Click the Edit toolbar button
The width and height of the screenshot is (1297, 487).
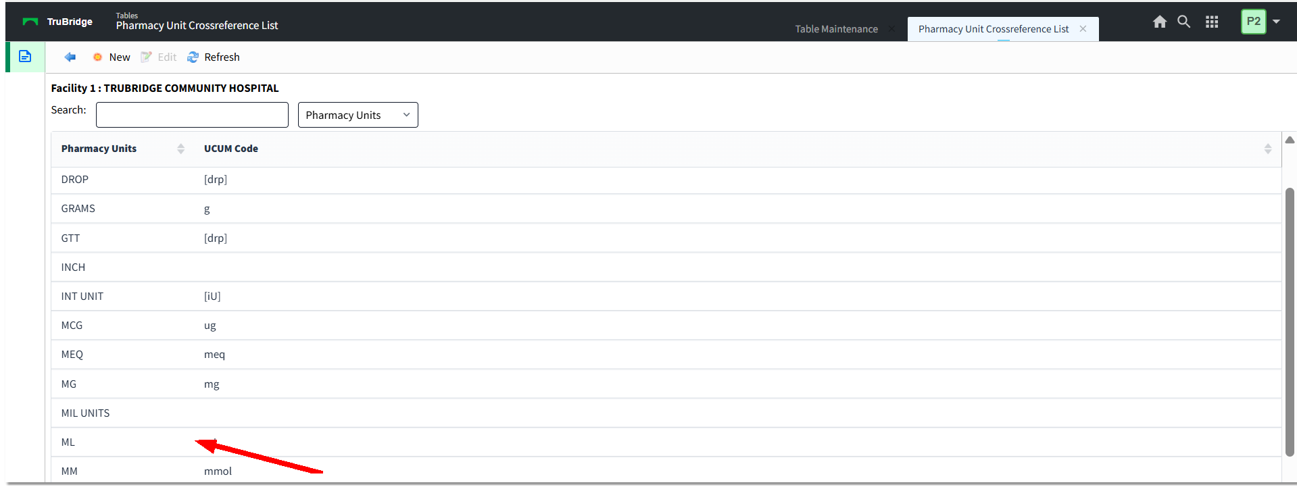159,57
